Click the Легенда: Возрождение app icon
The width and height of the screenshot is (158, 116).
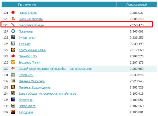tap(13, 87)
